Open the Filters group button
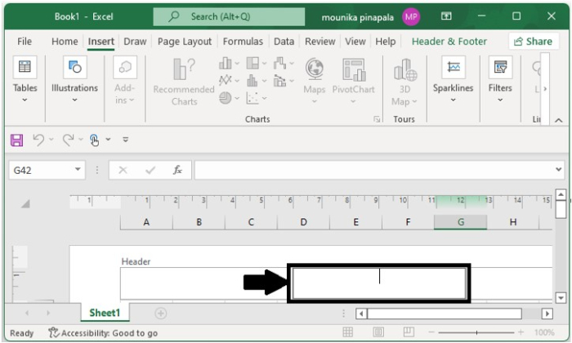572x343 pixels. click(500, 79)
